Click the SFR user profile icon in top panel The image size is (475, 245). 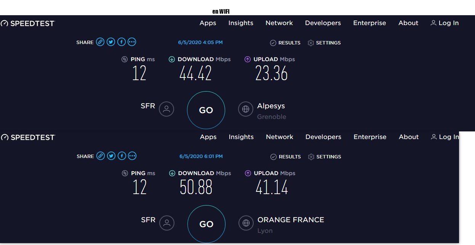tap(166, 109)
